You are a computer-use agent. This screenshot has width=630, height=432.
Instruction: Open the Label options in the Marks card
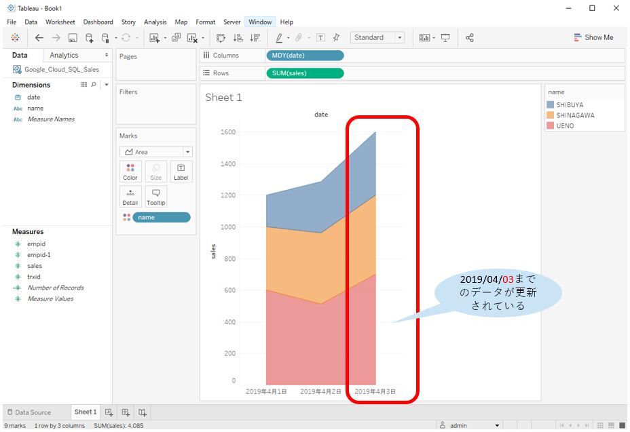(181, 171)
